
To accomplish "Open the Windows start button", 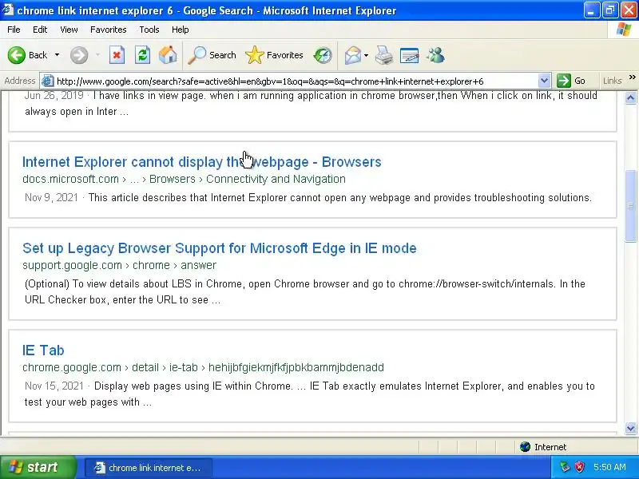I will tap(38, 467).
